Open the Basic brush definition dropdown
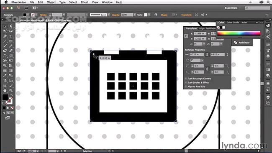 (x=109, y=15)
